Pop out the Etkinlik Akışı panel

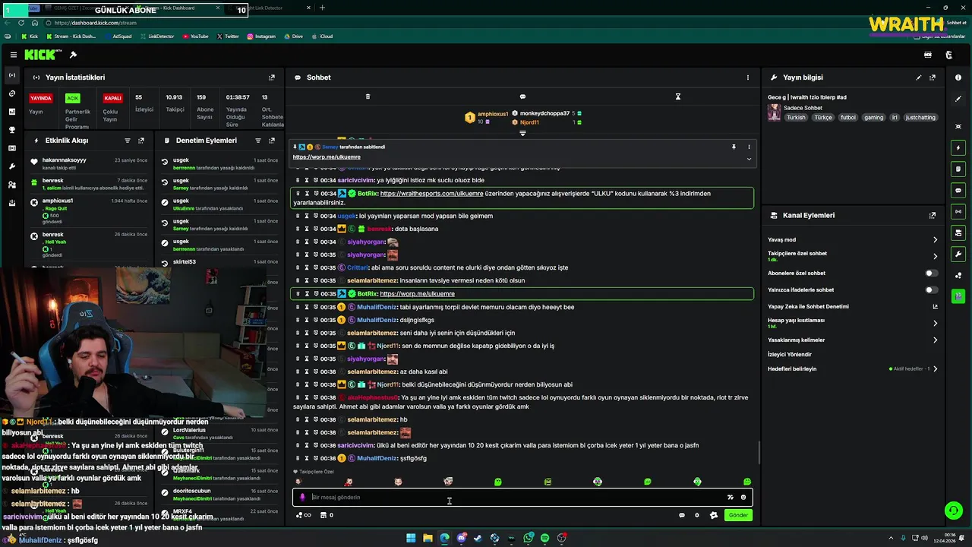pyautogui.click(x=141, y=141)
